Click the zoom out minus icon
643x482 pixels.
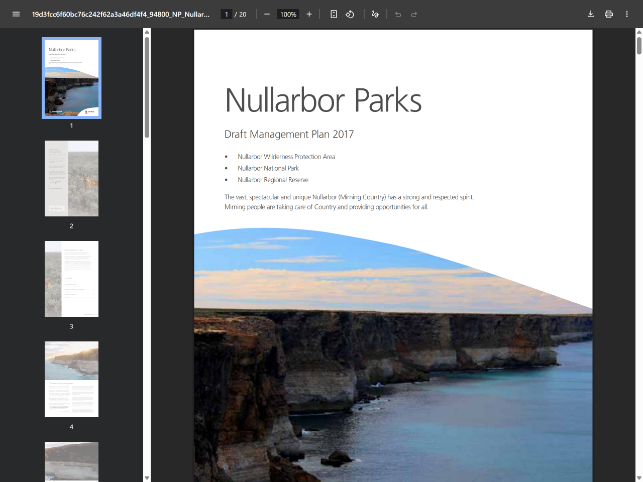[267, 14]
